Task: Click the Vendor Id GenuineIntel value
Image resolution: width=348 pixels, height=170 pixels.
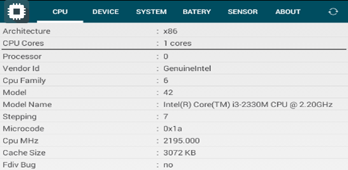Action: (x=187, y=69)
